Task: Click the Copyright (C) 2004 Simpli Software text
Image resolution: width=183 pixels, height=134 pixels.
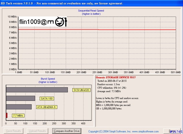Action: coord(110,131)
